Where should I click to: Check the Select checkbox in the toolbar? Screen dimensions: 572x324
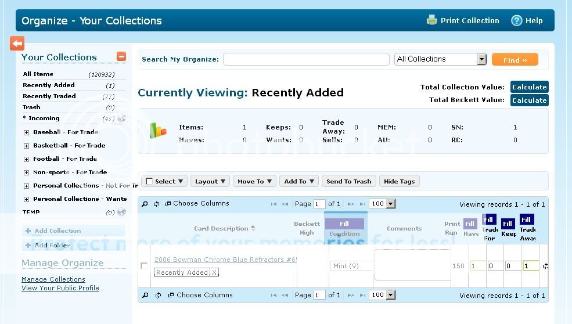pyautogui.click(x=149, y=181)
